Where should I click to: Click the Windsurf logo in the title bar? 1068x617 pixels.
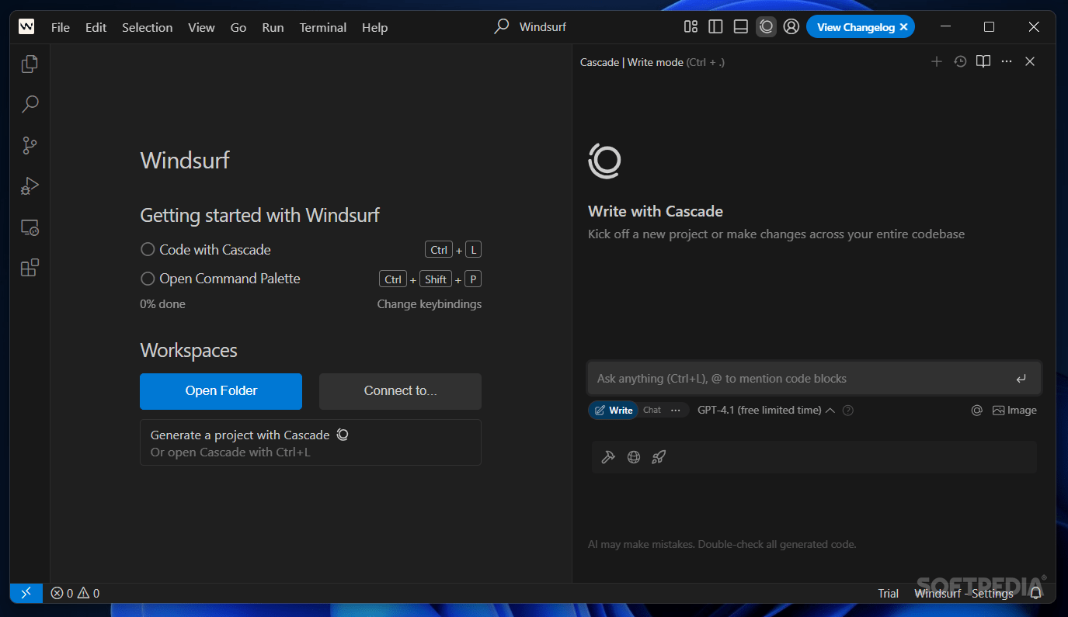click(x=26, y=27)
